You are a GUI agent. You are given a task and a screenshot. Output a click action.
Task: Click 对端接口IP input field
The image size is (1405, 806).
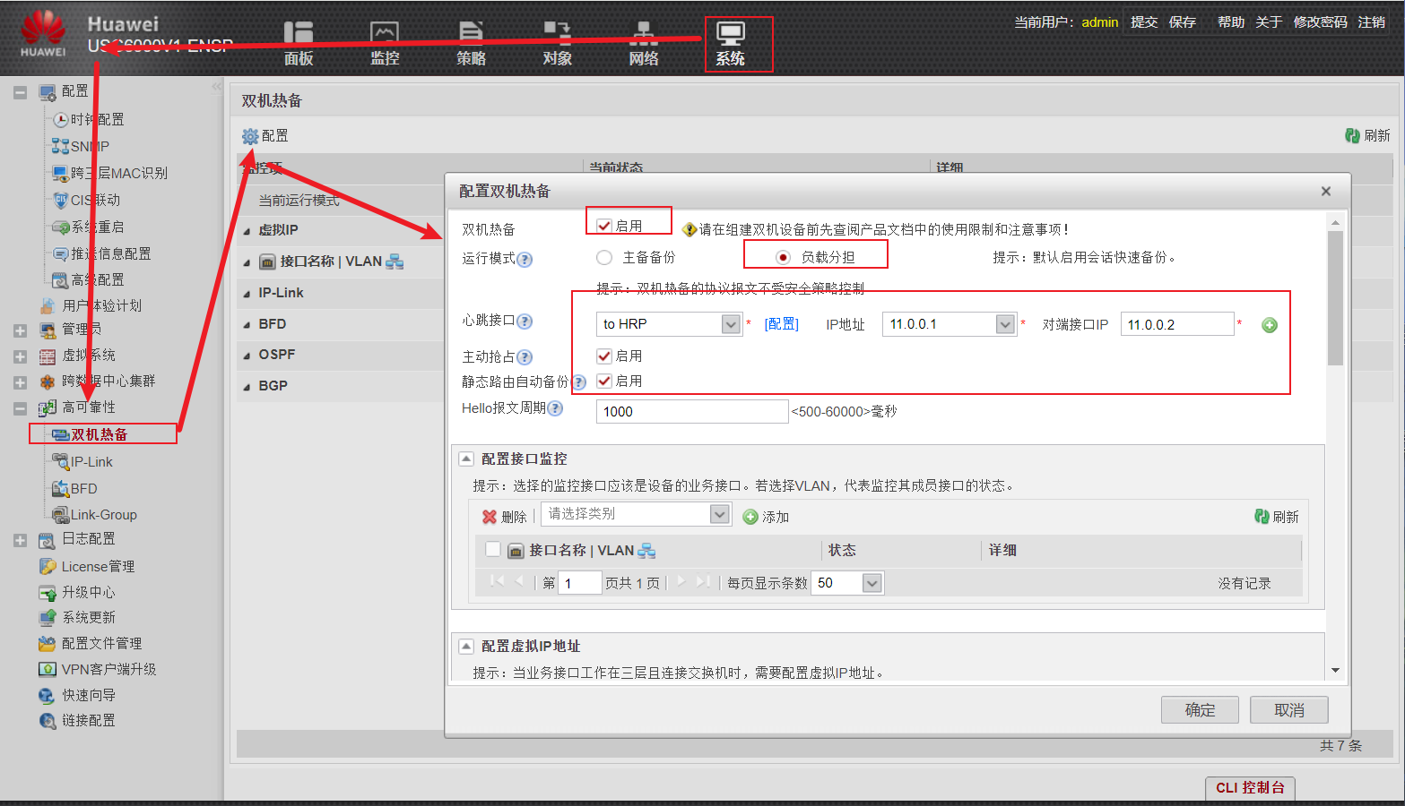pyautogui.click(x=1177, y=324)
